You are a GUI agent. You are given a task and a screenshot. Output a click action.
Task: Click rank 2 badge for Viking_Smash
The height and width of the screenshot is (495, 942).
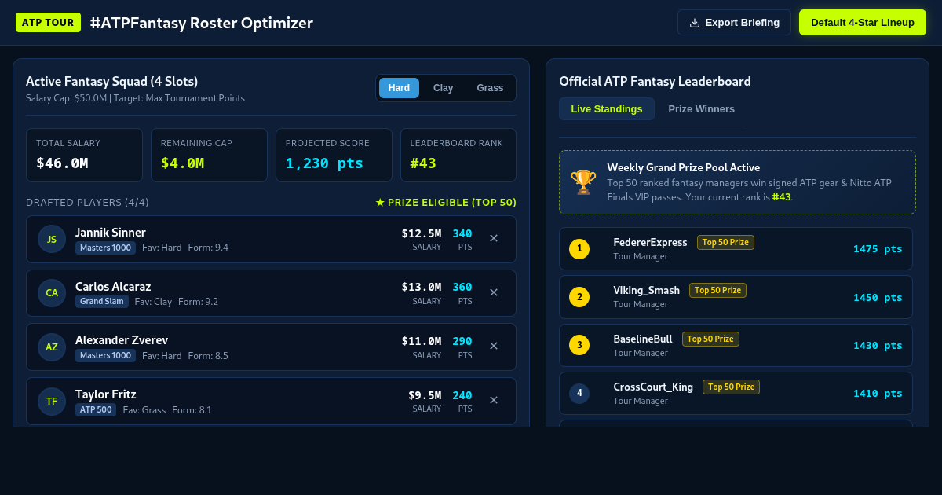[x=579, y=297]
